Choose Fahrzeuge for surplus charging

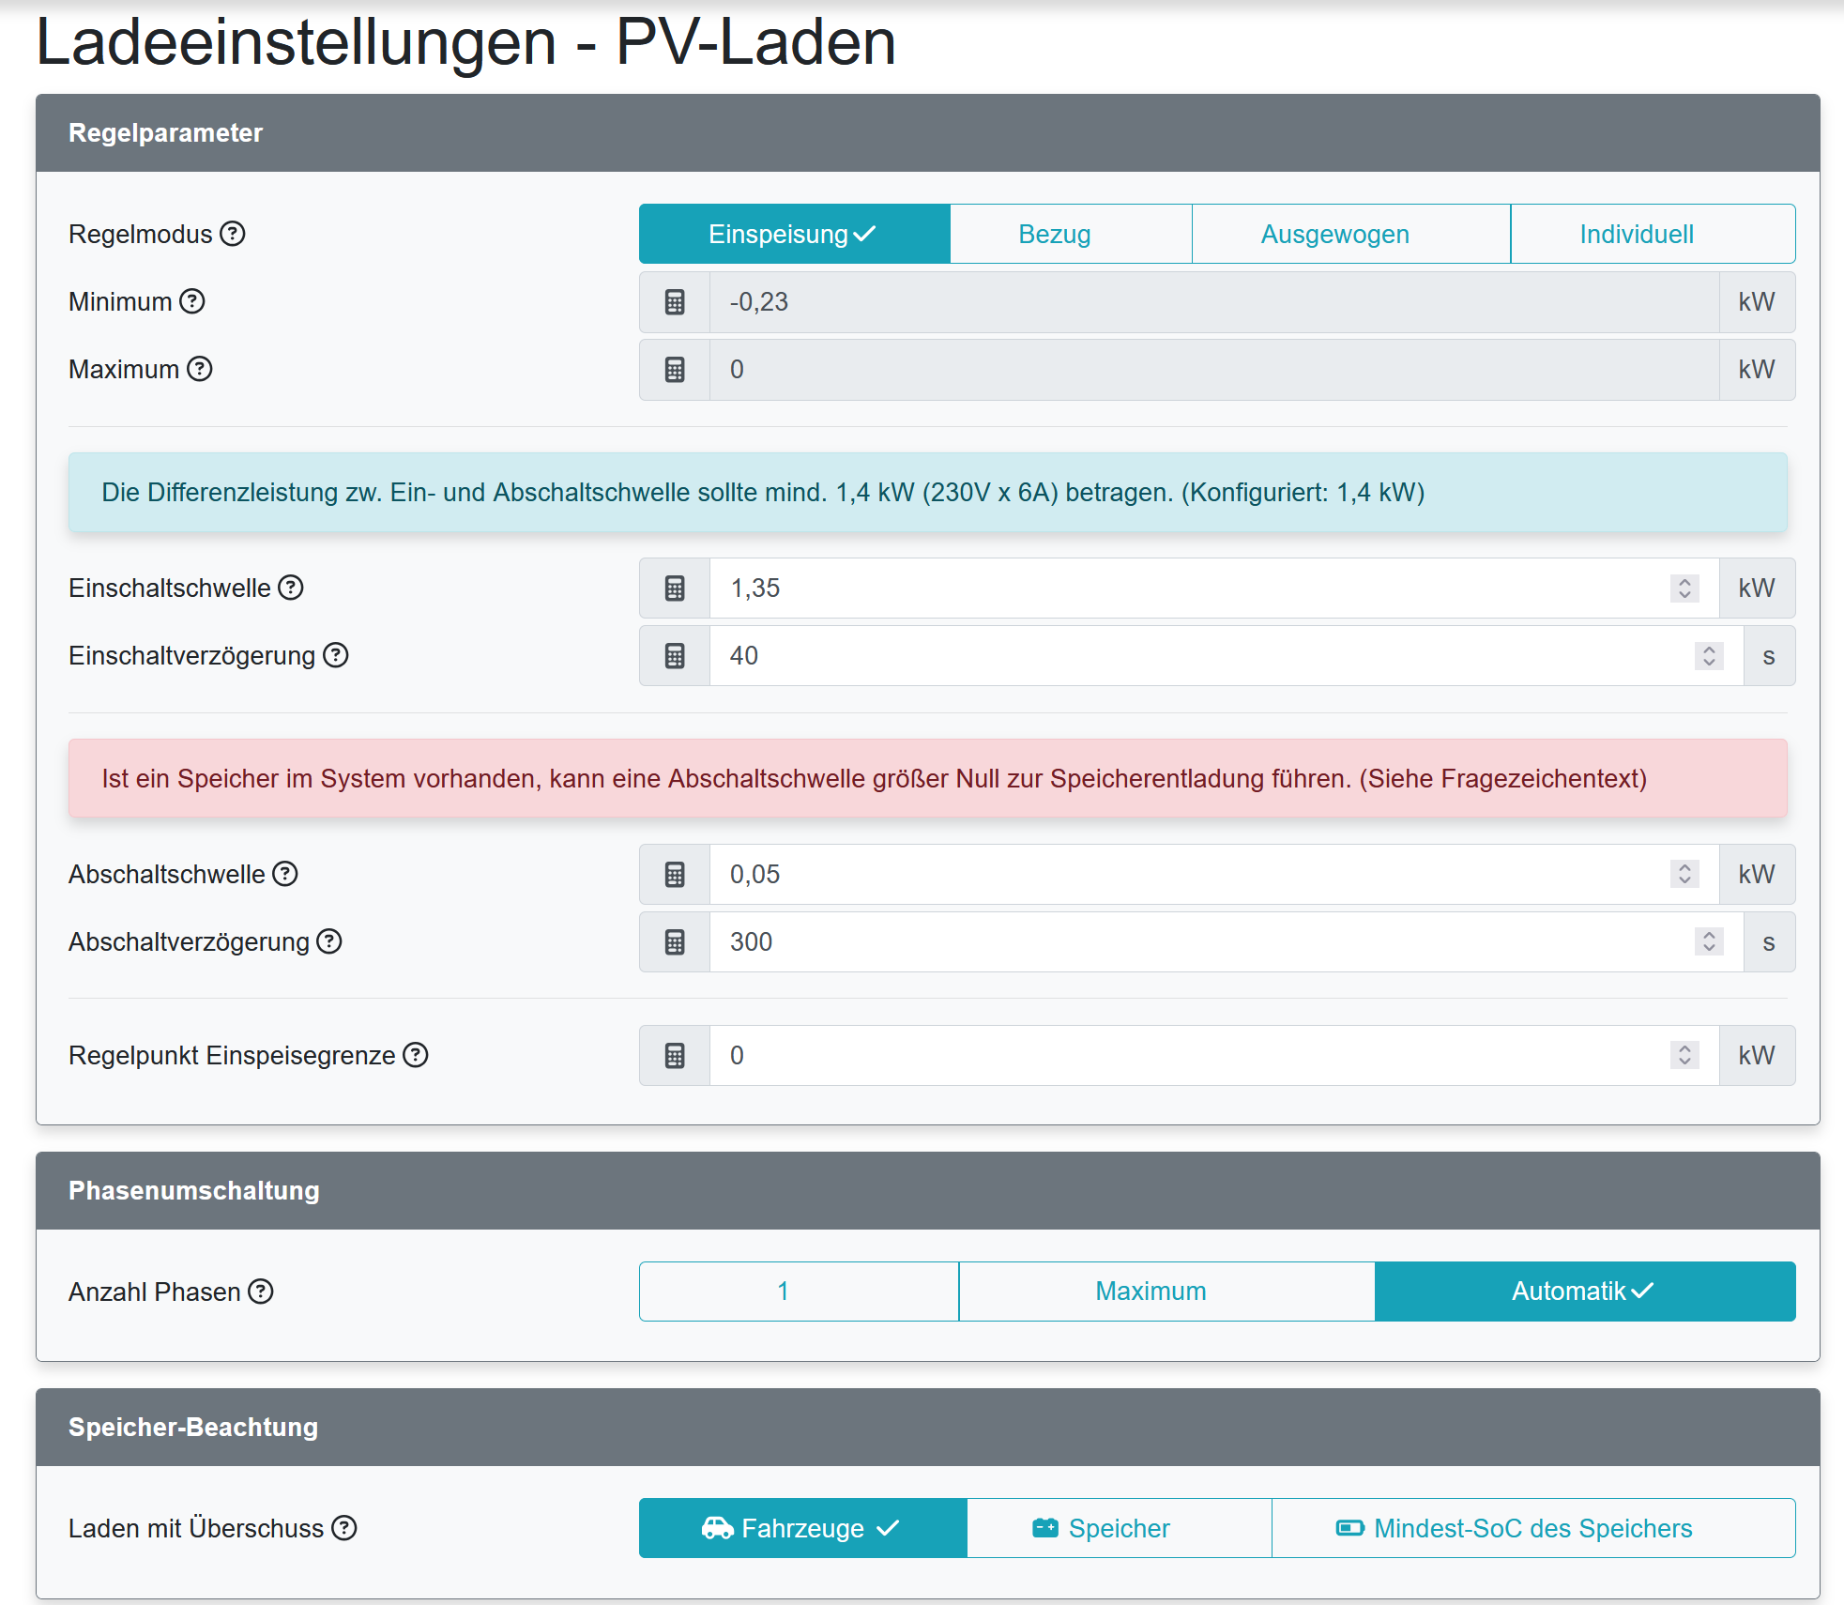tap(803, 1528)
